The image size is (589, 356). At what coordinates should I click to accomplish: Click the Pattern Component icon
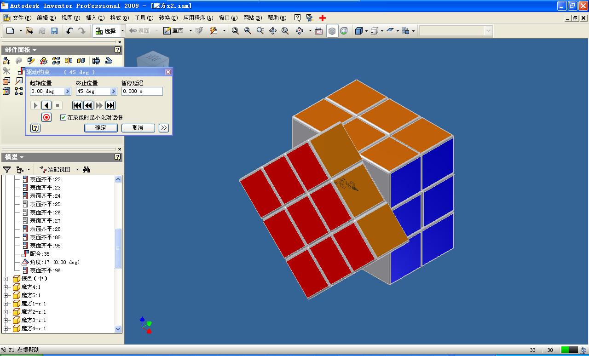pos(56,60)
